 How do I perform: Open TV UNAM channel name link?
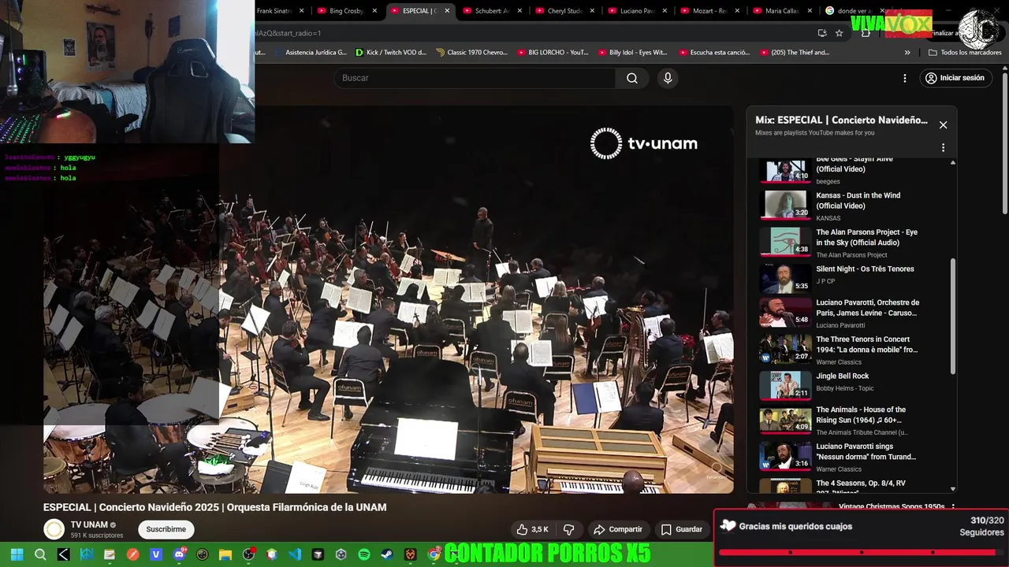[89, 524]
